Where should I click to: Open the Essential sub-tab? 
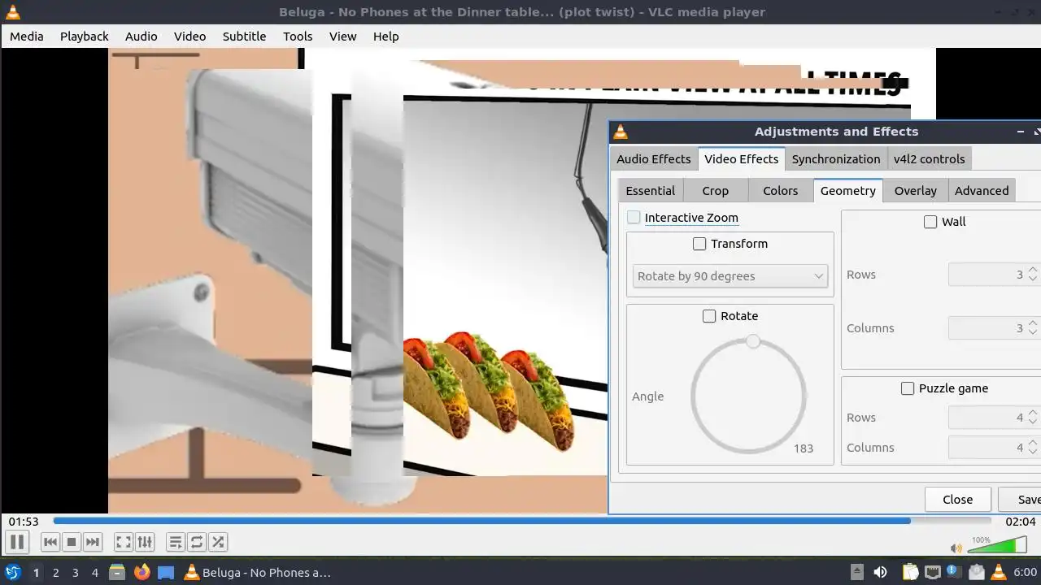651,191
